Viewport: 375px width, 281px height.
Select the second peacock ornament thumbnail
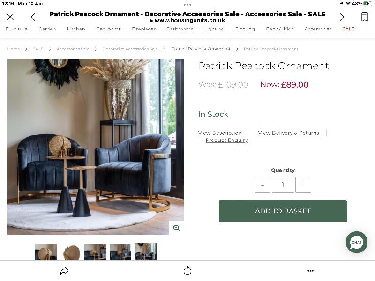click(x=71, y=252)
